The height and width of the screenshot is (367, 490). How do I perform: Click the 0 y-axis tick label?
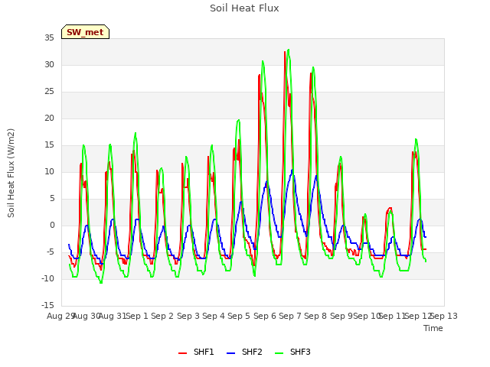52,226
